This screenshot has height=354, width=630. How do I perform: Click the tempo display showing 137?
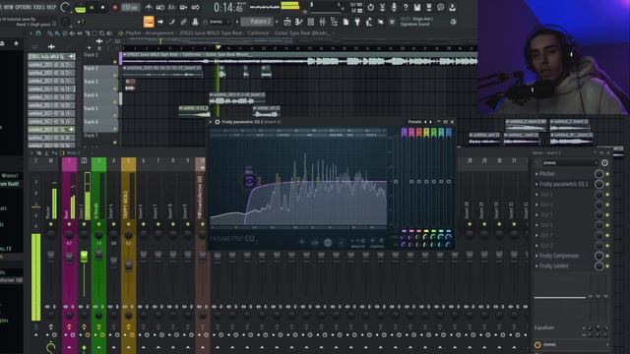point(130,8)
